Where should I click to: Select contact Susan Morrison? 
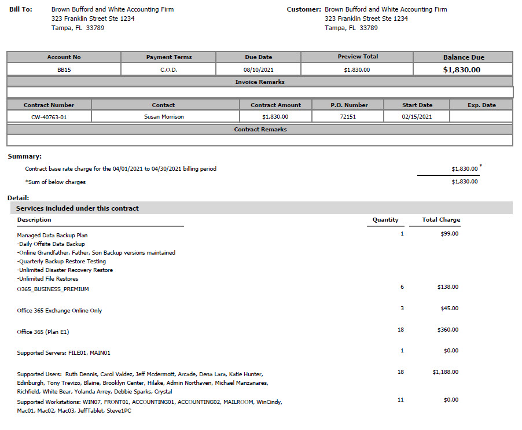tap(164, 117)
